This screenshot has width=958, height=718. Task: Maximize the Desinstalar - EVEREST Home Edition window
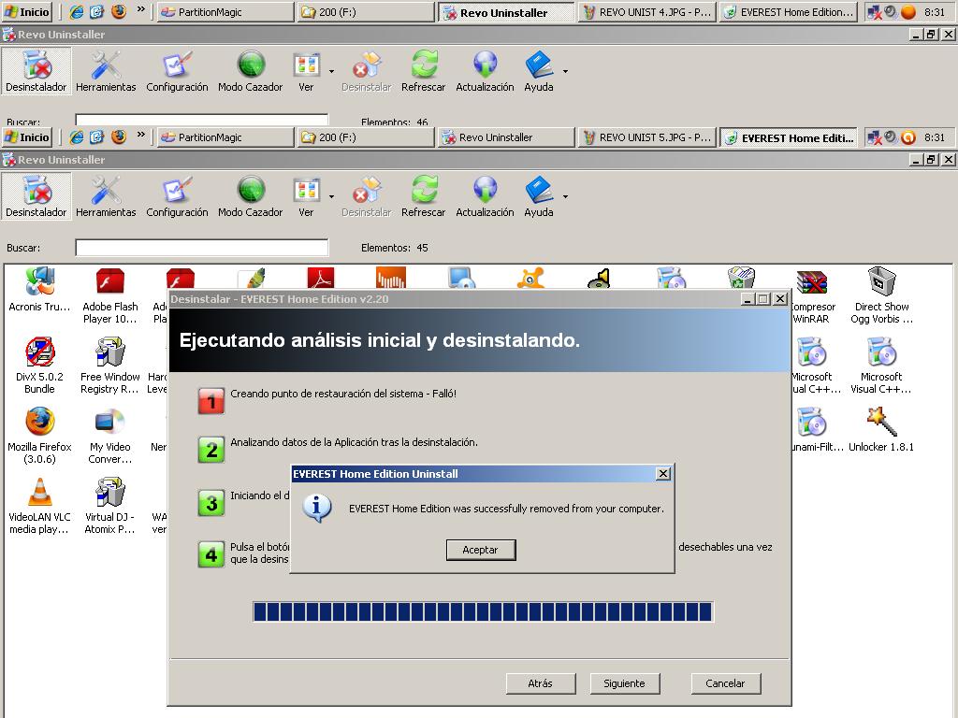click(x=763, y=299)
